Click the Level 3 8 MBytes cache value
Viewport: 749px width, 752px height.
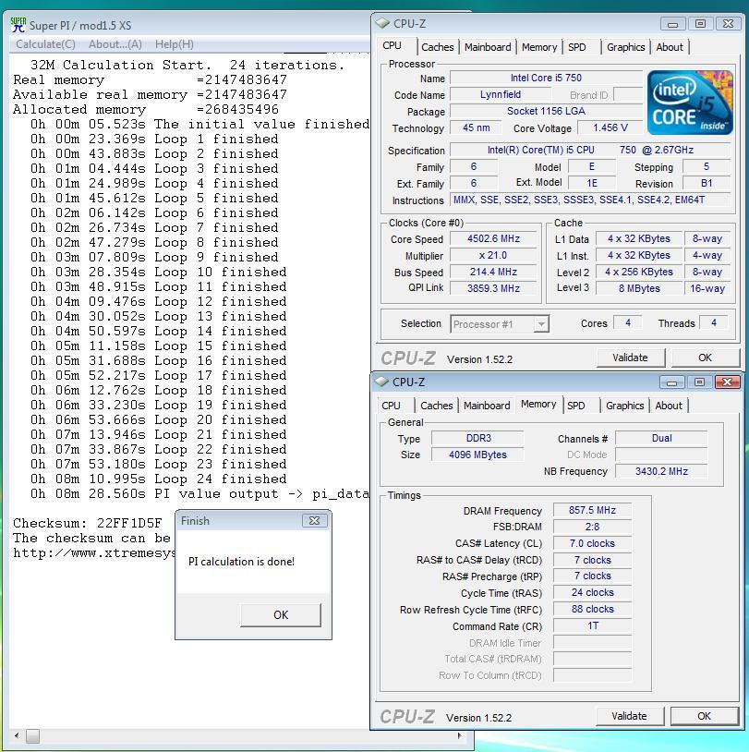tap(639, 288)
